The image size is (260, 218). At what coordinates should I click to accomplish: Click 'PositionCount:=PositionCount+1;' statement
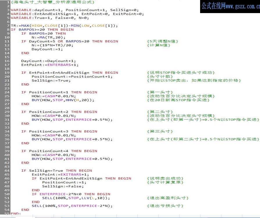(x=72, y=76)
